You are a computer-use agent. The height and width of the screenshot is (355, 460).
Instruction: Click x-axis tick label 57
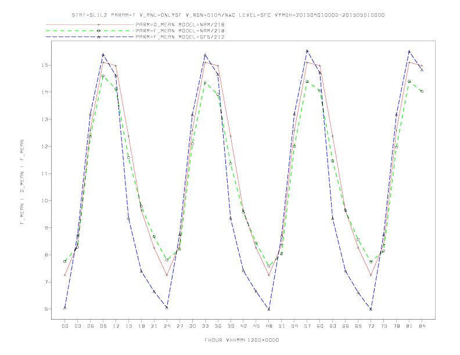[x=307, y=326]
